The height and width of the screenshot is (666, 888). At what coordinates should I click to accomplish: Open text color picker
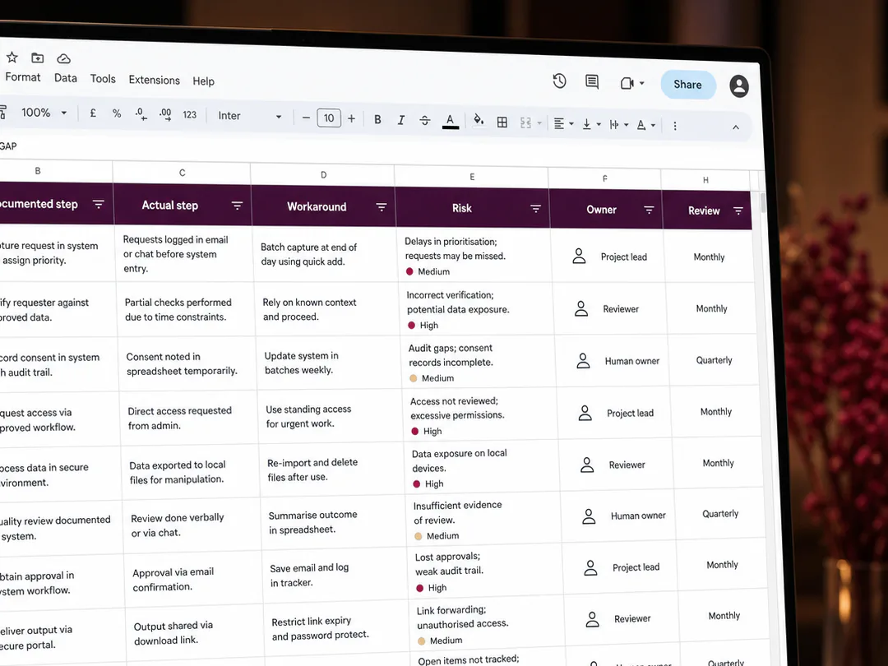[451, 121]
